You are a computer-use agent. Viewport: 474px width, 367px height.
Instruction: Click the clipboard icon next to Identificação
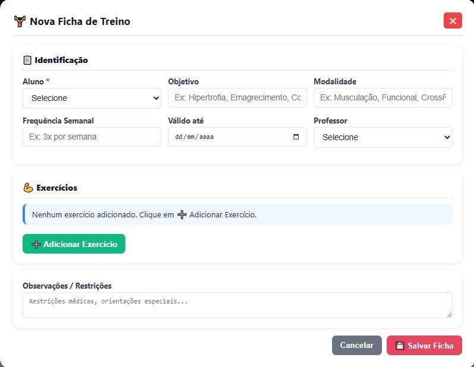point(27,60)
